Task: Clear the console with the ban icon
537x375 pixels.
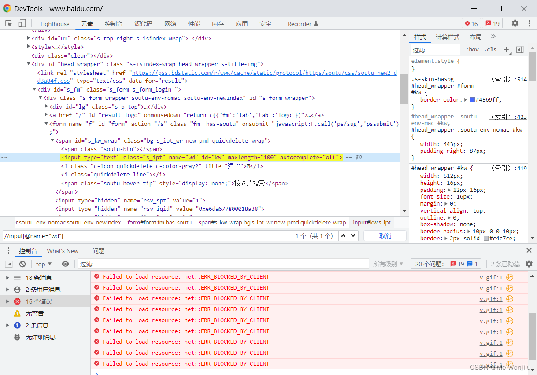Action: [22, 264]
